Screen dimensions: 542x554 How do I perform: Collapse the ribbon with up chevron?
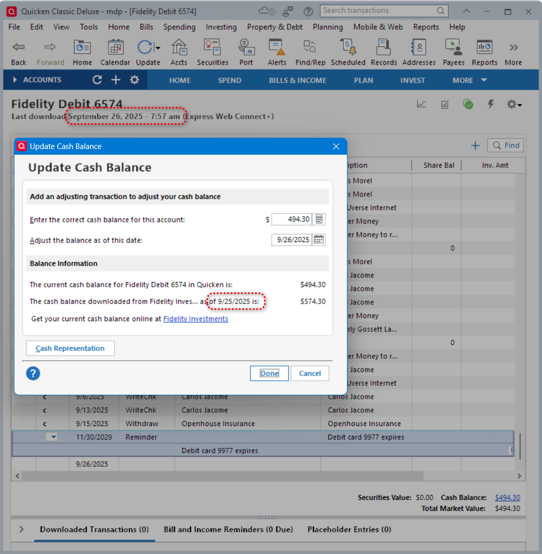[x=467, y=11]
